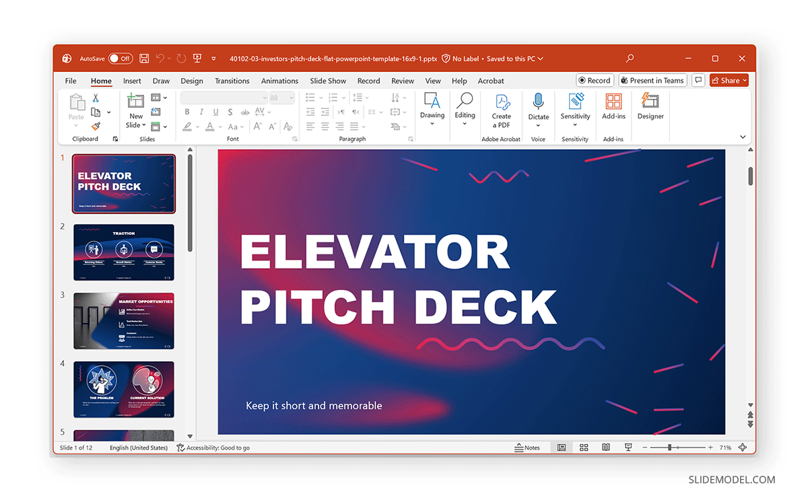808x500 pixels.
Task: Select slide 3 thumbnail
Action: 123,320
